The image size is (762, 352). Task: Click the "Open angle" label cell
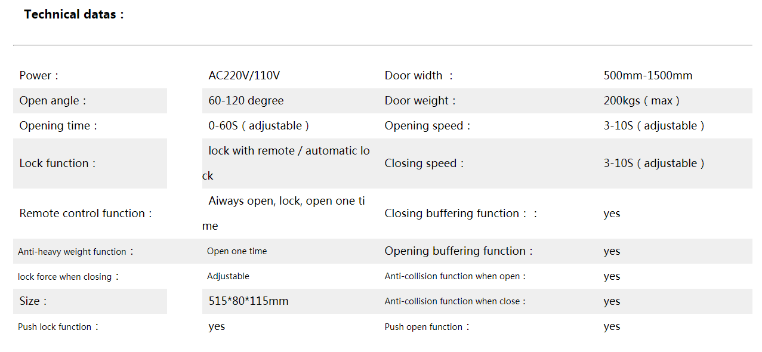pos(53,101)
